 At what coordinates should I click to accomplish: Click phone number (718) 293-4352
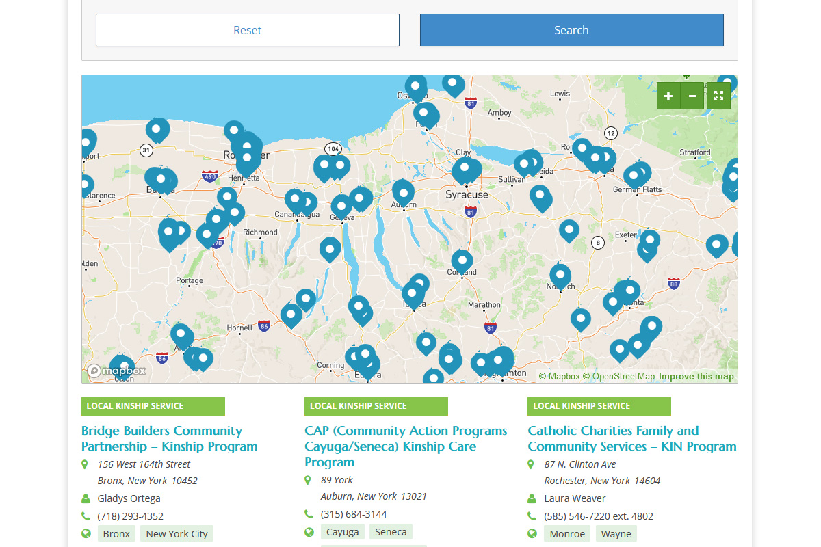pyautogui.click(x=131, y=516)
